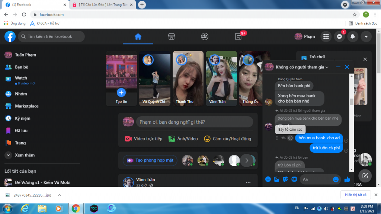This screenshot has width=381, height=214.
Task: Open the notifications bell
Action: coord(353,36)
